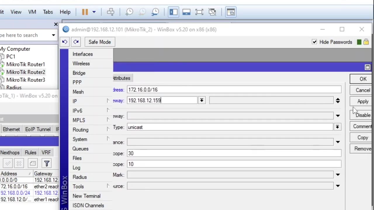Open the VM menu

click(x=32, y=12)
